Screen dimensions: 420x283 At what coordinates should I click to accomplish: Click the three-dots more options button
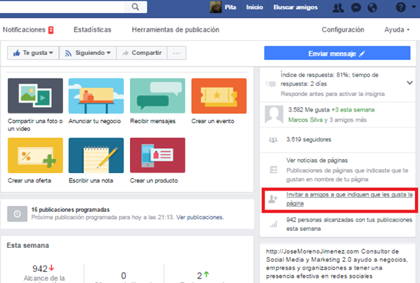click(x=176, y=53)
